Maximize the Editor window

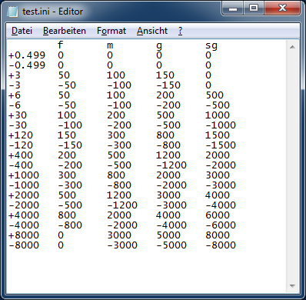click(254, 8)
